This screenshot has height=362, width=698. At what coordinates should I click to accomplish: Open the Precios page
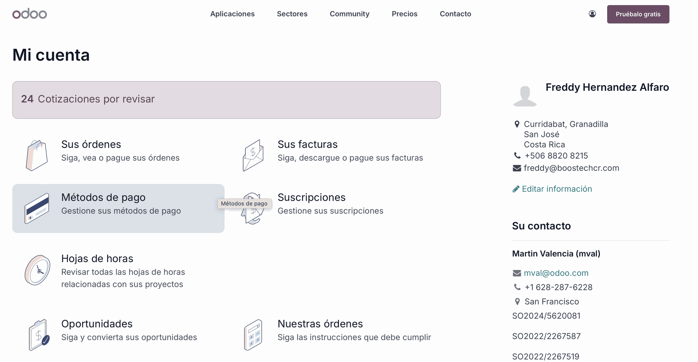click(x=405, y=14)
